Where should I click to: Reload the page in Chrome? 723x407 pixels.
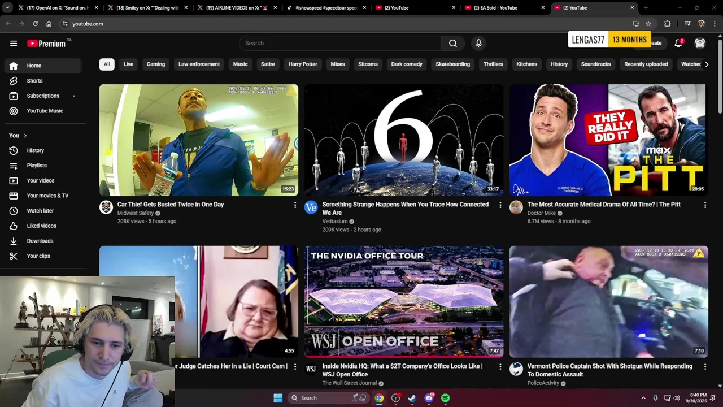pyautogui.click(x=35, y=24)
